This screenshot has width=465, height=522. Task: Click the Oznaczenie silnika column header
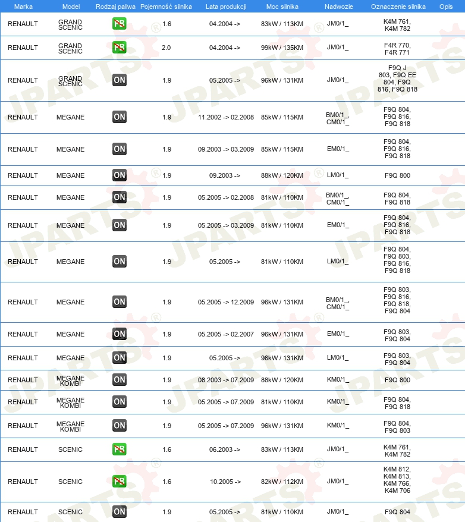(x=398, y=7)
